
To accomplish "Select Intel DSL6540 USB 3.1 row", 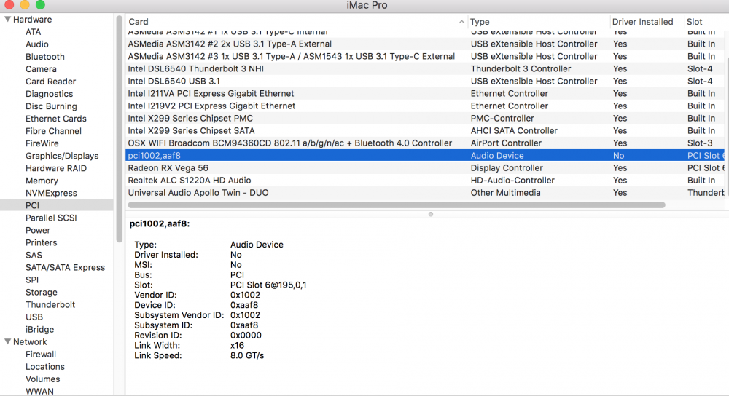I will 424,82.
